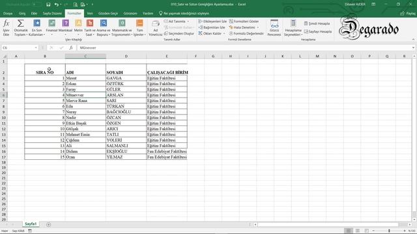Open the Ad Tanımla dropdown arrow
417x234 pixels.
188,21
